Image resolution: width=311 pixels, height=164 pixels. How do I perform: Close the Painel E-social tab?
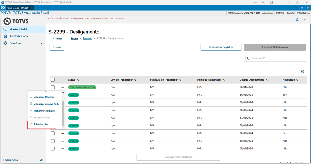coord(32,8)
